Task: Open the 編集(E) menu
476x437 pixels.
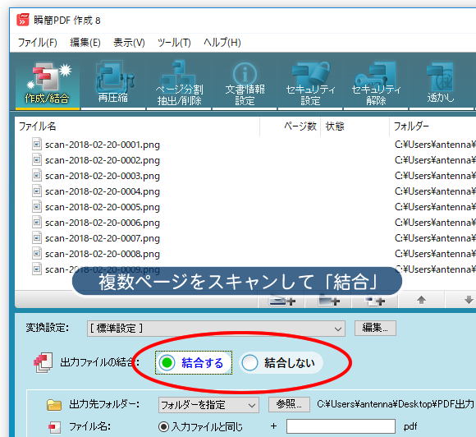Action: point(85,43)
